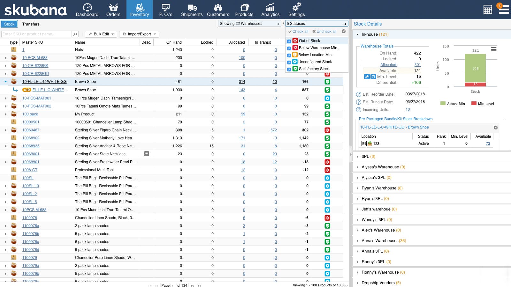The image size is (511, 287).
Task: Open help for Est. Runout Date
Action: [359, 102]
